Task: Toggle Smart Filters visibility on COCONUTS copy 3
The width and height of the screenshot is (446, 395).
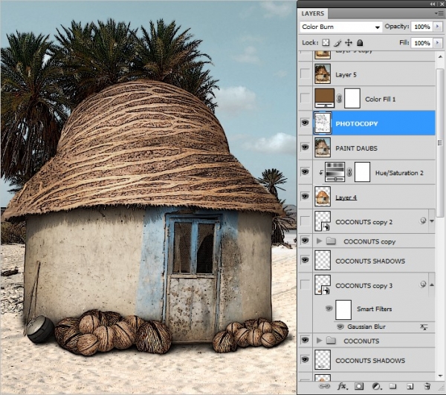Action: tap(329, 308)
